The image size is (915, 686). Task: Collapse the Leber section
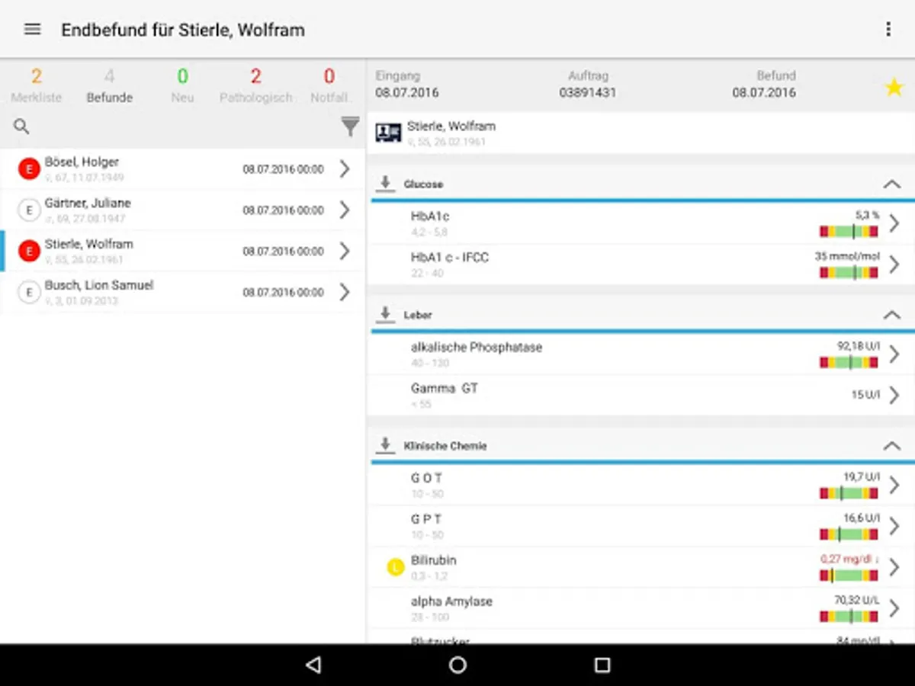click(892, 315)
